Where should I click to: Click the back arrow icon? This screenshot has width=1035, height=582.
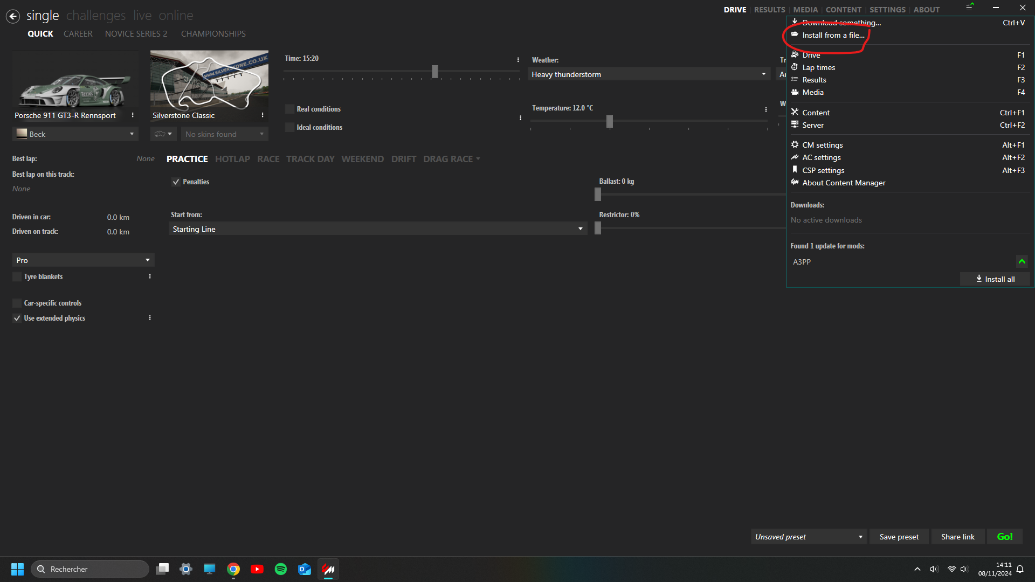13,16
